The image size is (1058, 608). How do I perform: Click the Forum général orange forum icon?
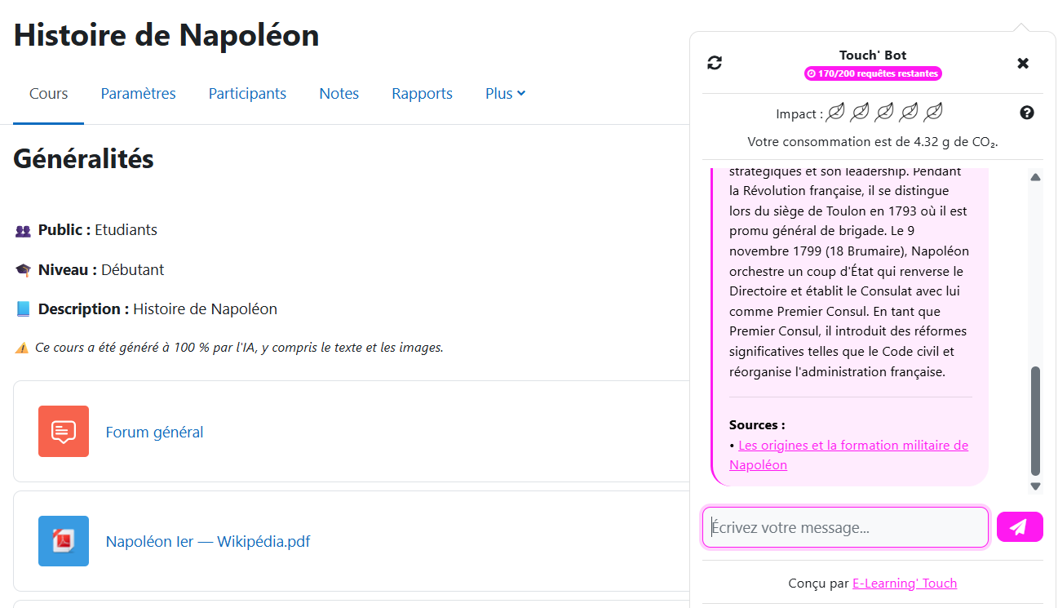64,431
